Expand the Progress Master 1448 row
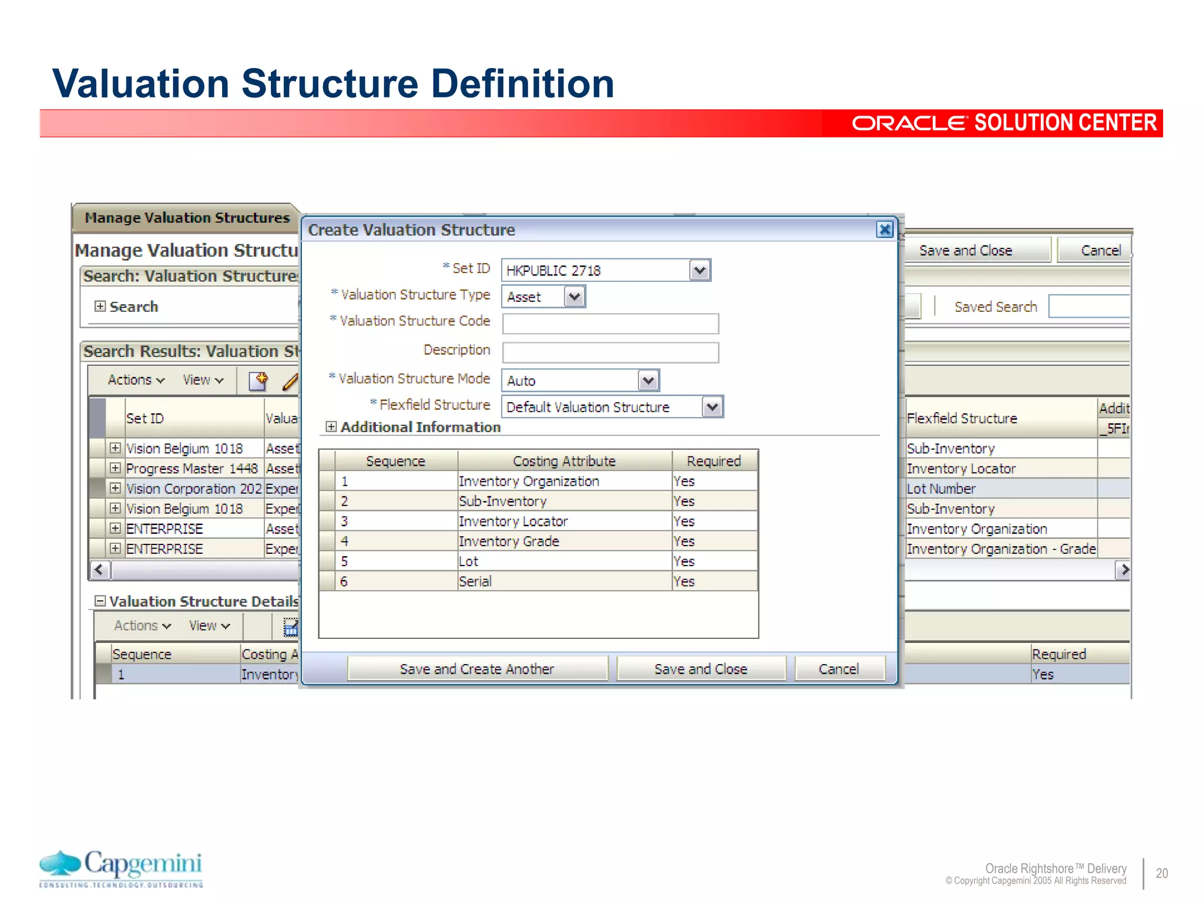Viewport: 1203px width, 902px height. tap(115, 468)
